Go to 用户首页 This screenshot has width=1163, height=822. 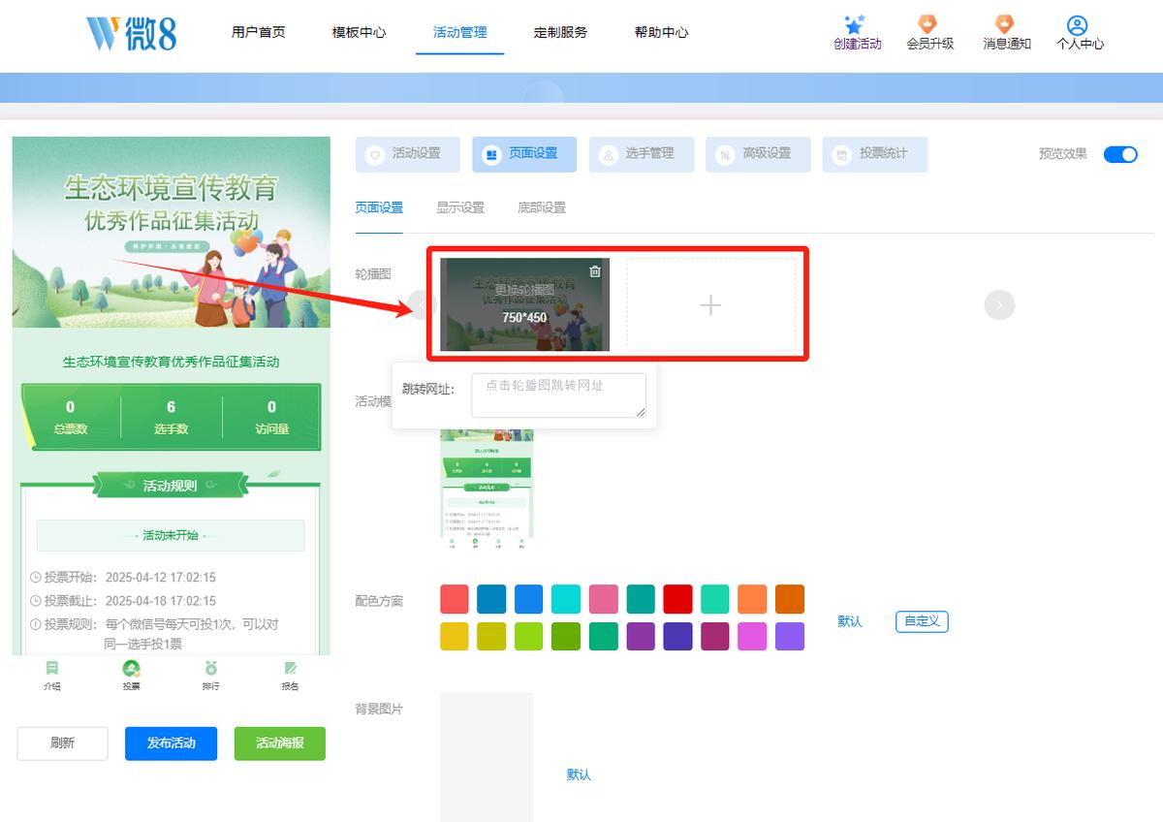[x=259, y=32]
